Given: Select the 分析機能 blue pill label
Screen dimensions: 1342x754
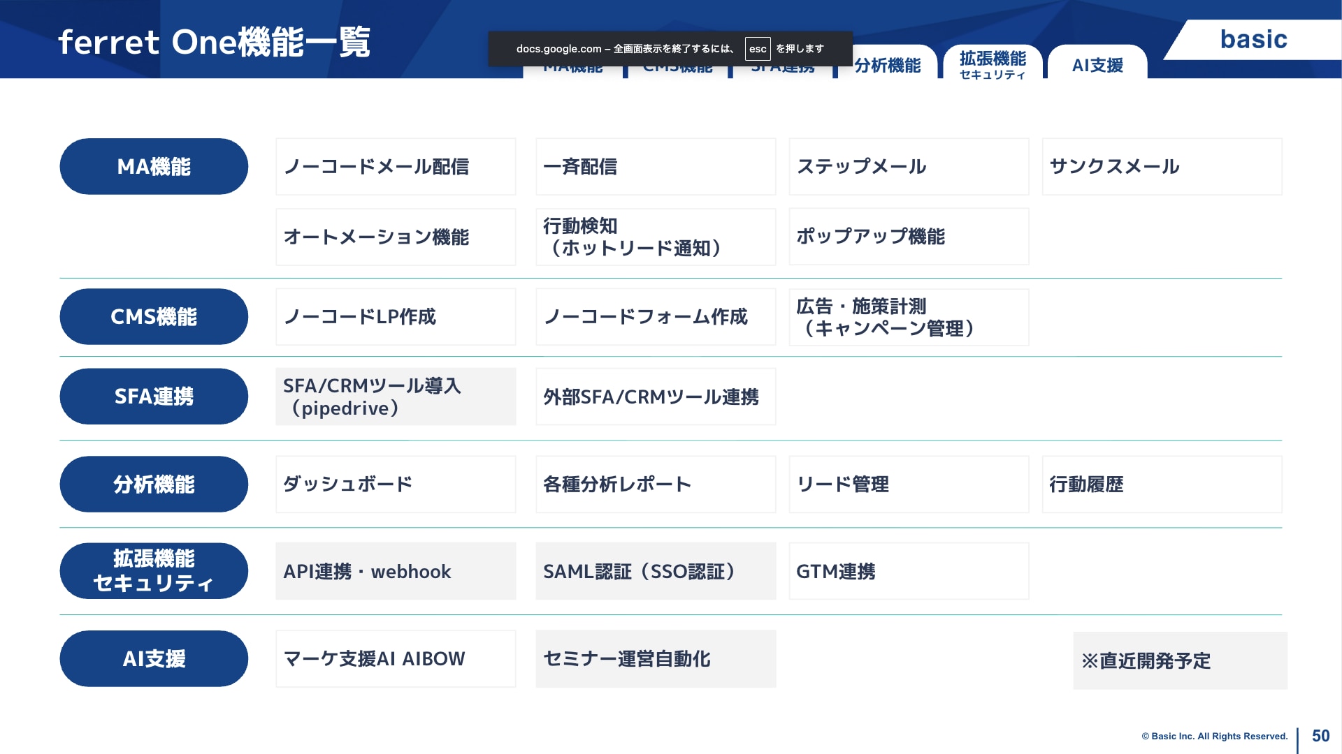Looking at the screenshot, I should pos(154,485).
